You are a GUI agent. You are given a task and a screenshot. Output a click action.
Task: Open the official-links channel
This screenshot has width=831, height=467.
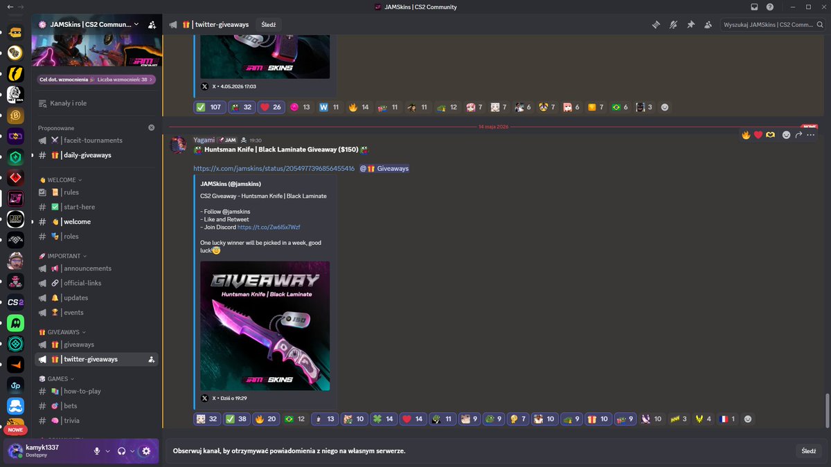point(96,283)
